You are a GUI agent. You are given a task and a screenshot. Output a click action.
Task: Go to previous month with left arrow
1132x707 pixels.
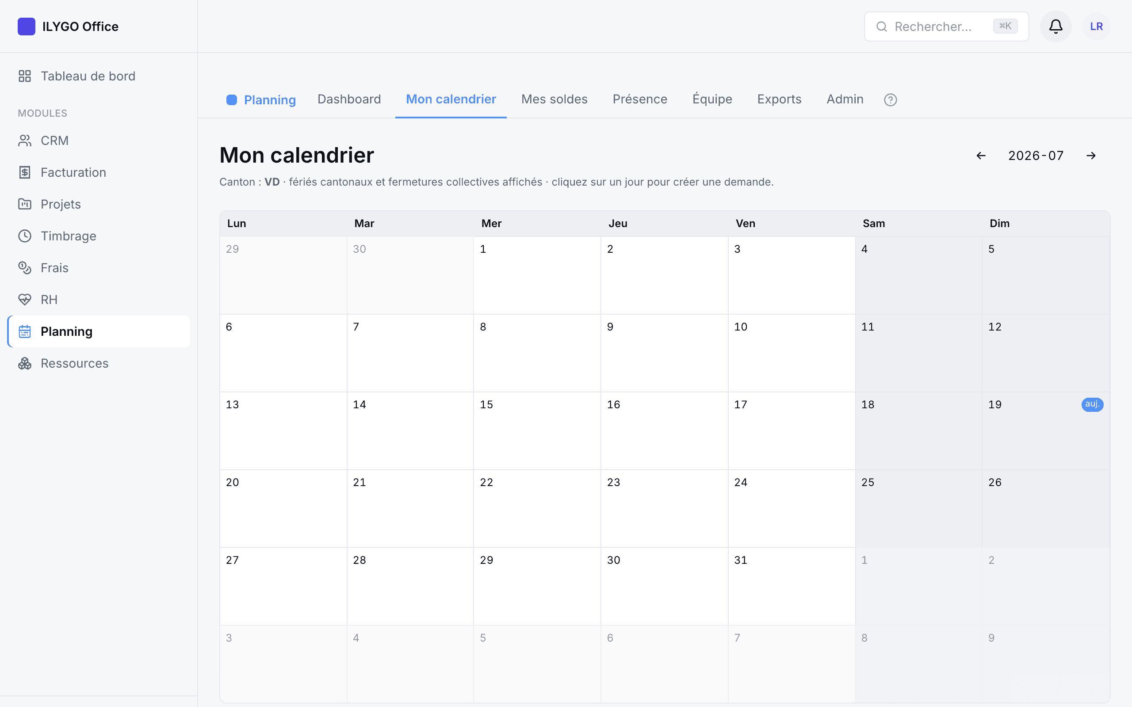coord(981,156)
